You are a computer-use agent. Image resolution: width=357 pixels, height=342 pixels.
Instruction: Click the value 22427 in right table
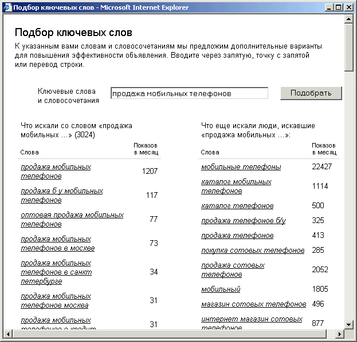321,167
